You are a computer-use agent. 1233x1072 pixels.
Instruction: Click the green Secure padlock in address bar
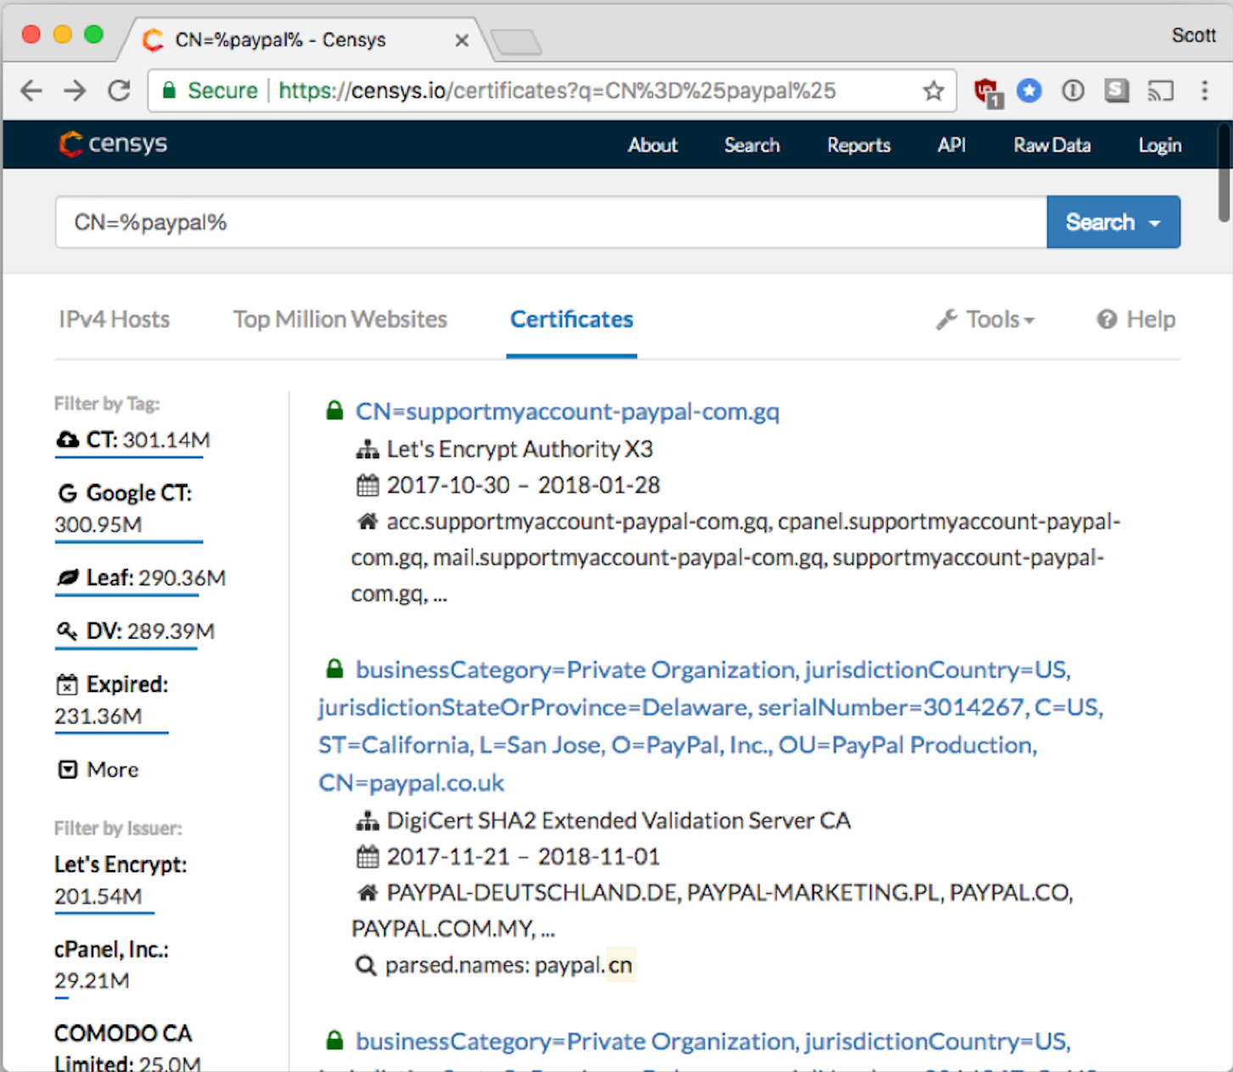coord(170,90)
